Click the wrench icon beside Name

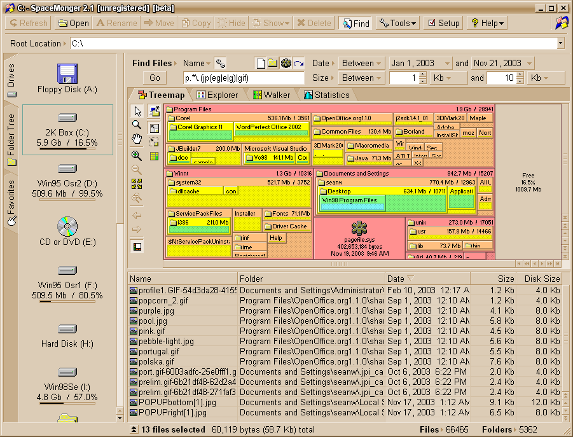[220, 63]
